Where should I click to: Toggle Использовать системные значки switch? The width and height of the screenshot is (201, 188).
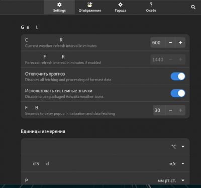[178, 93]
